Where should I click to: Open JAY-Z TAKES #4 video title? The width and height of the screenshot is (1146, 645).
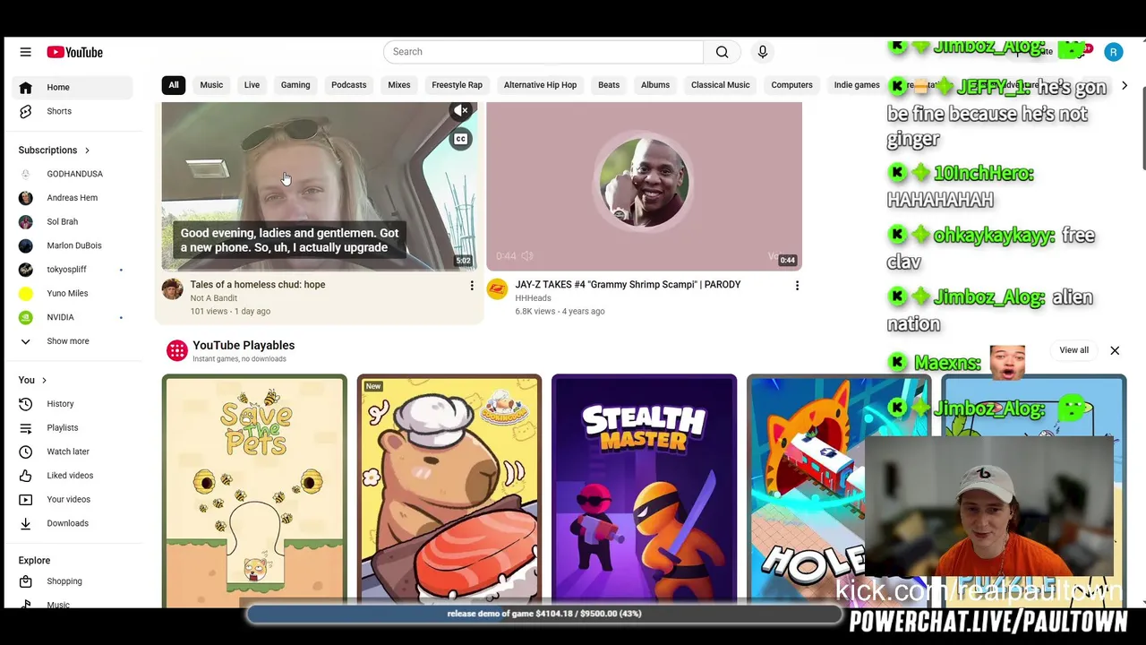coord(628,285)
